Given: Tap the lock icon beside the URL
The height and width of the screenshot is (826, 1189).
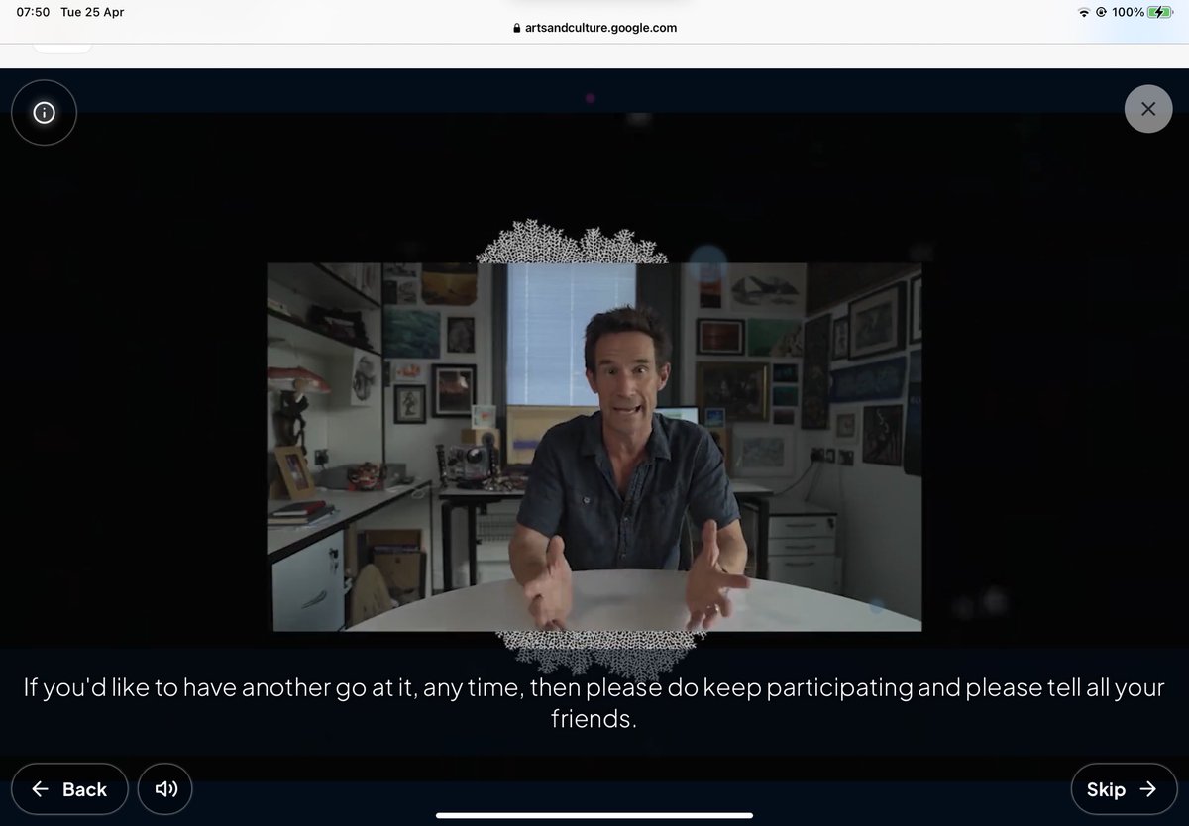Looking at the screenshot, I should click(x=516, y=29).
